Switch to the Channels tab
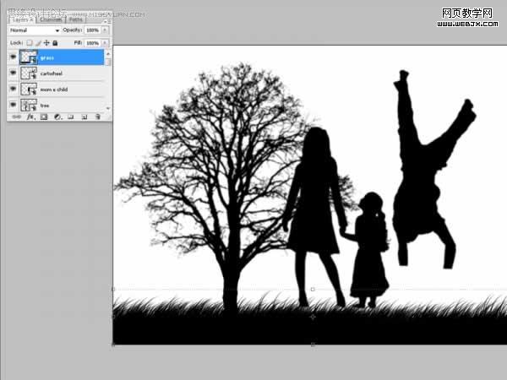This screenshot has width=507, height=380. 51,19
